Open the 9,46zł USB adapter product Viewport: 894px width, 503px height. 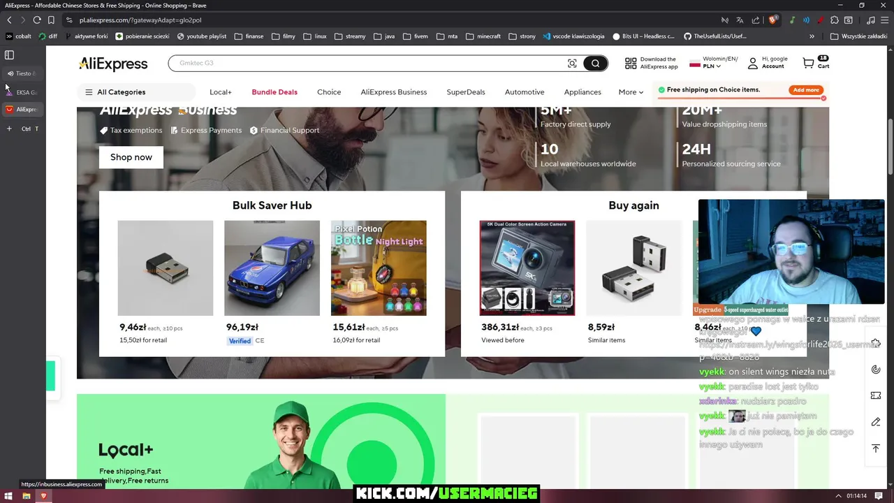coord(166,268)
